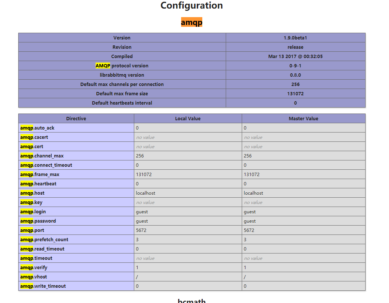This screenshot has height=303, width=389.
Task: Click the Directive column header
Action: click(x=76, y=119)
